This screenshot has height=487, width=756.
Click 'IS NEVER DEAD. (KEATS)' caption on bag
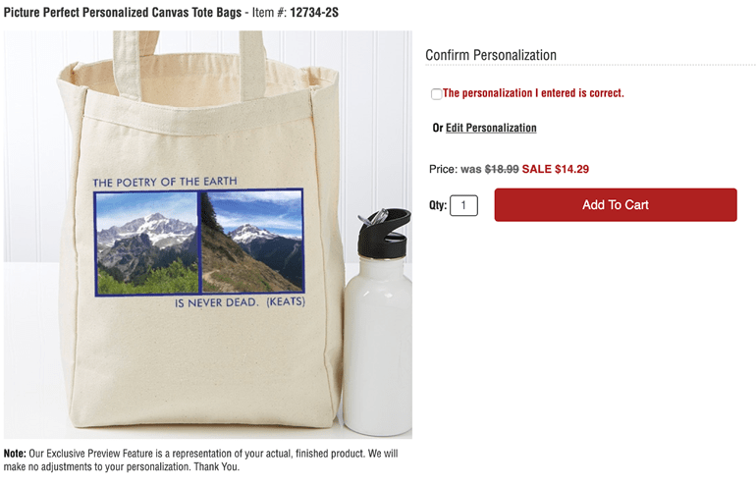[x=240, y=302]
